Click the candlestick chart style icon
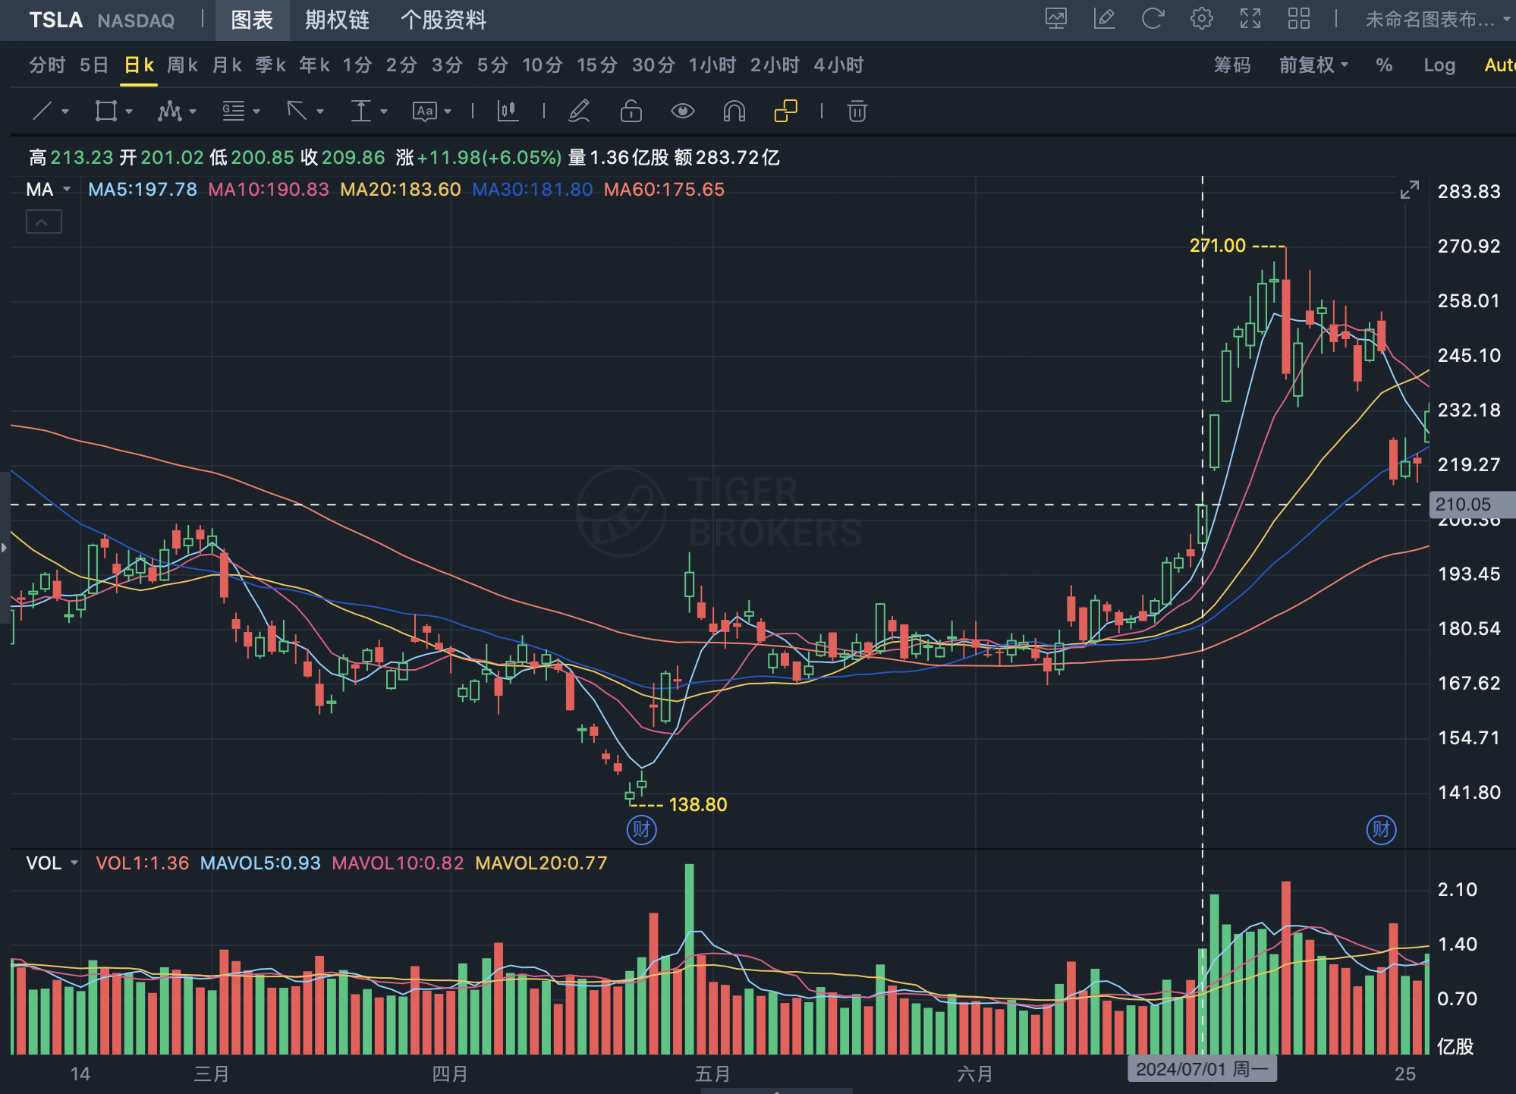 [508, 112]
